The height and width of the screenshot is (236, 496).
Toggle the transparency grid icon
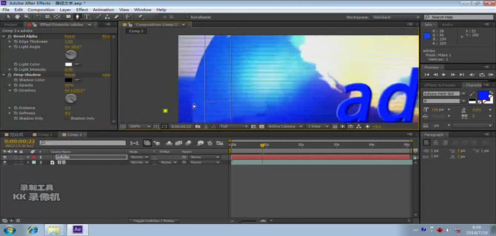point(262,126)
